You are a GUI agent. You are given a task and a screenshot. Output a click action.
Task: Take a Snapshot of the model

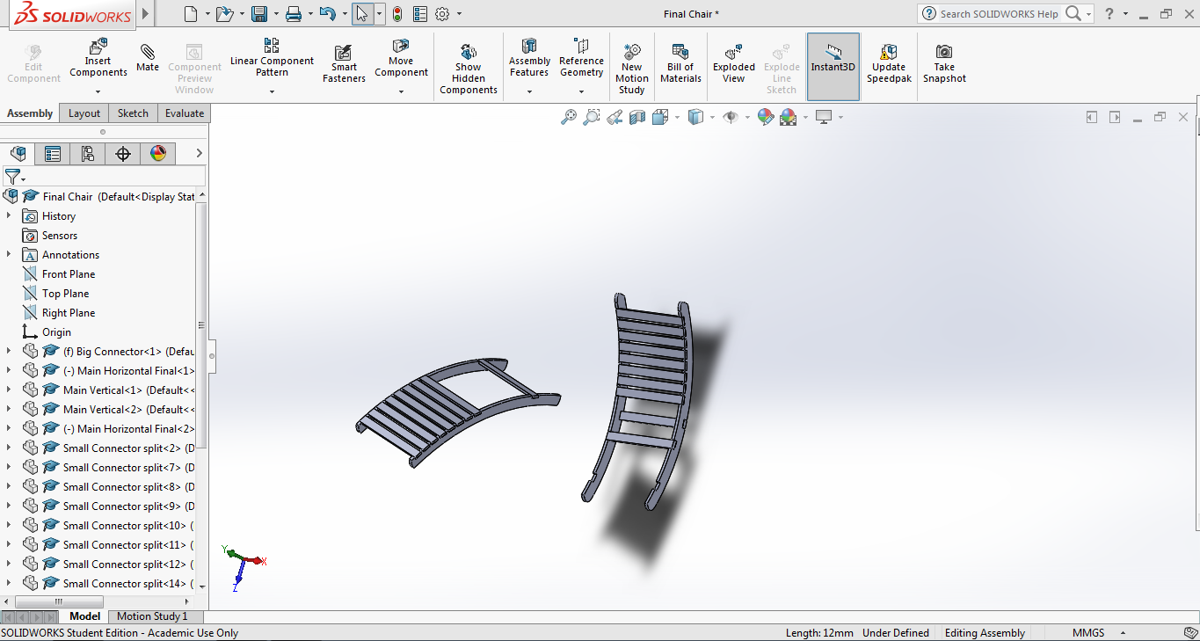[944, 63]
